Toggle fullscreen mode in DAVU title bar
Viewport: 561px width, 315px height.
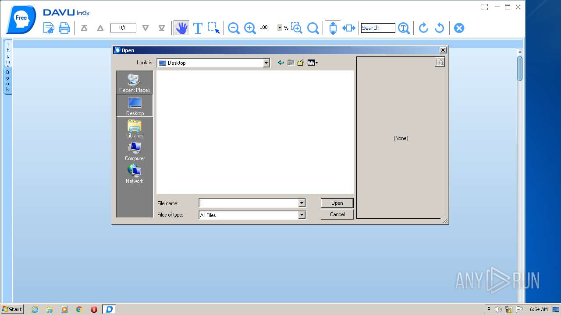(485, 7)
